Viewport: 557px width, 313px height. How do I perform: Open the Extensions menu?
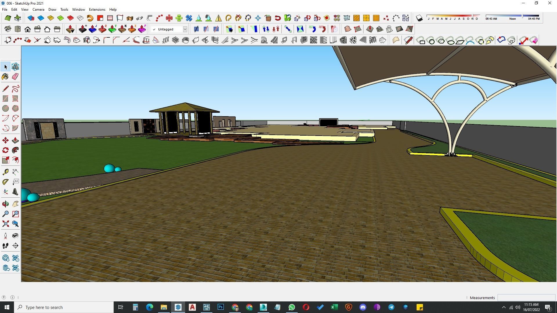click(97, 10)
